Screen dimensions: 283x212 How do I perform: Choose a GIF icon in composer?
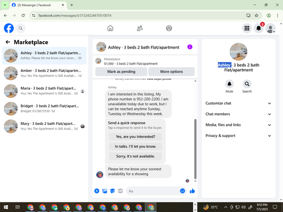click(120, 191)
